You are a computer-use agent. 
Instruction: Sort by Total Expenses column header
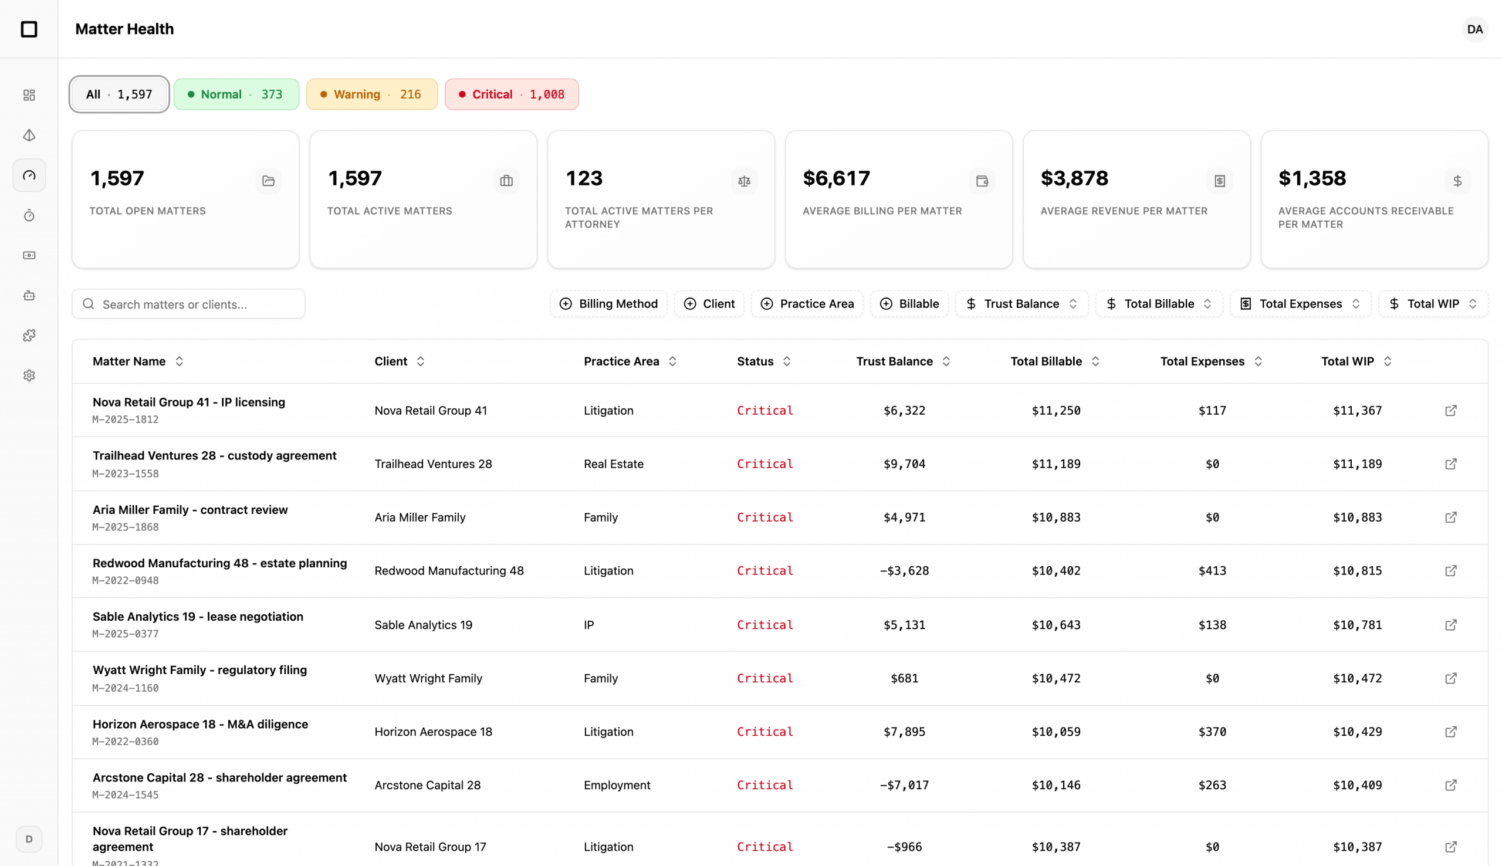[x=1211, y=361]
